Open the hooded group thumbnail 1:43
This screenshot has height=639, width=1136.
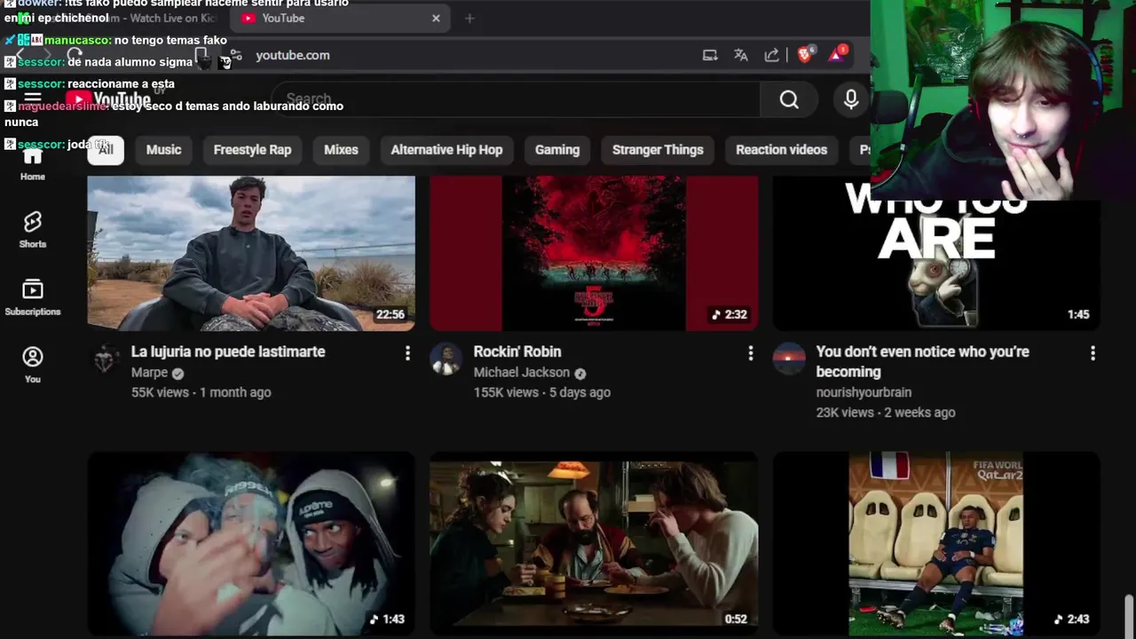click(251, 544)
